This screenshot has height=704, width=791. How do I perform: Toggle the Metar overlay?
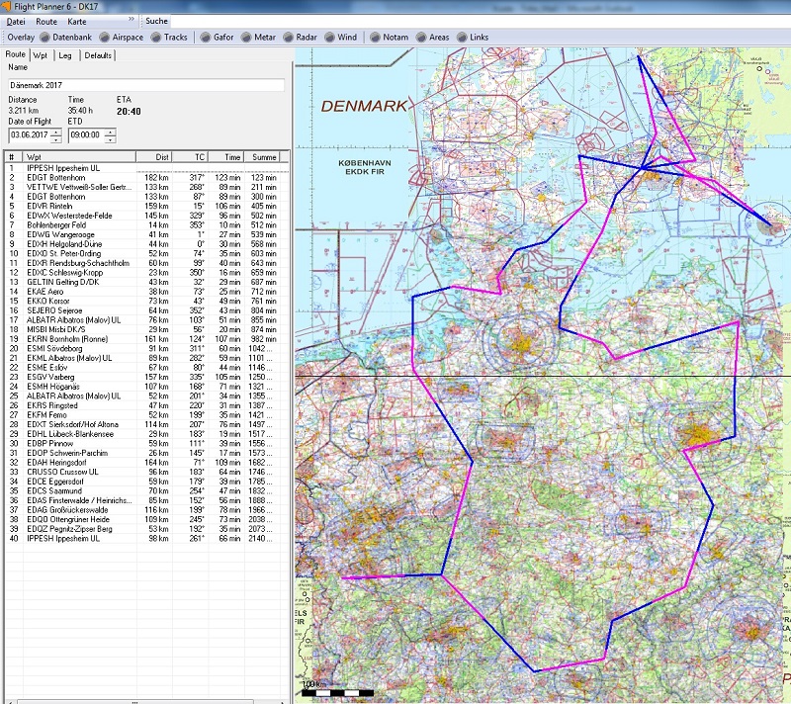point(258,37)
